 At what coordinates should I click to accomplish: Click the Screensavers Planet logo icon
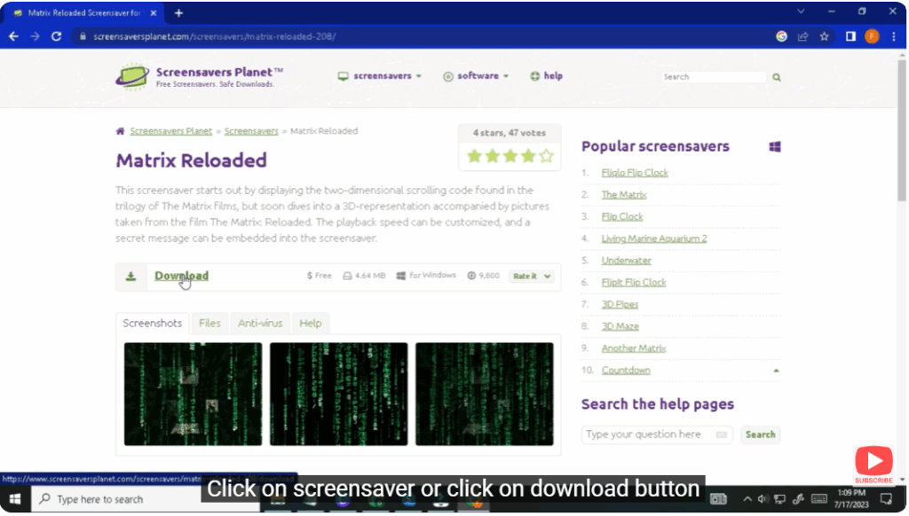coord(131,76)
